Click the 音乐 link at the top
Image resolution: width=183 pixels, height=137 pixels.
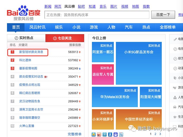tap(103, 6)
